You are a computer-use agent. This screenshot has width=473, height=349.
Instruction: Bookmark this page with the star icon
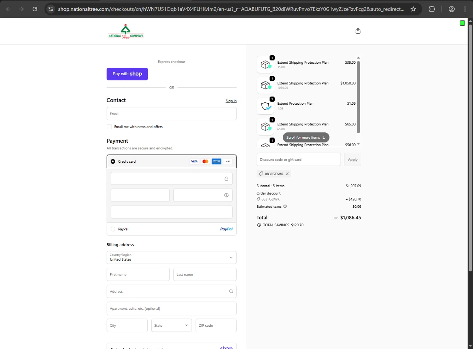(x=413, y=9)
